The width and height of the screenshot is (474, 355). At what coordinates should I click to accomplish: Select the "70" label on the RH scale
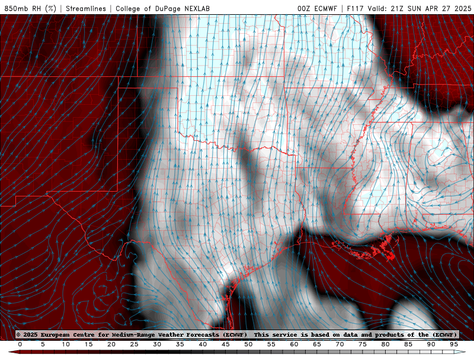pos(340,344)
